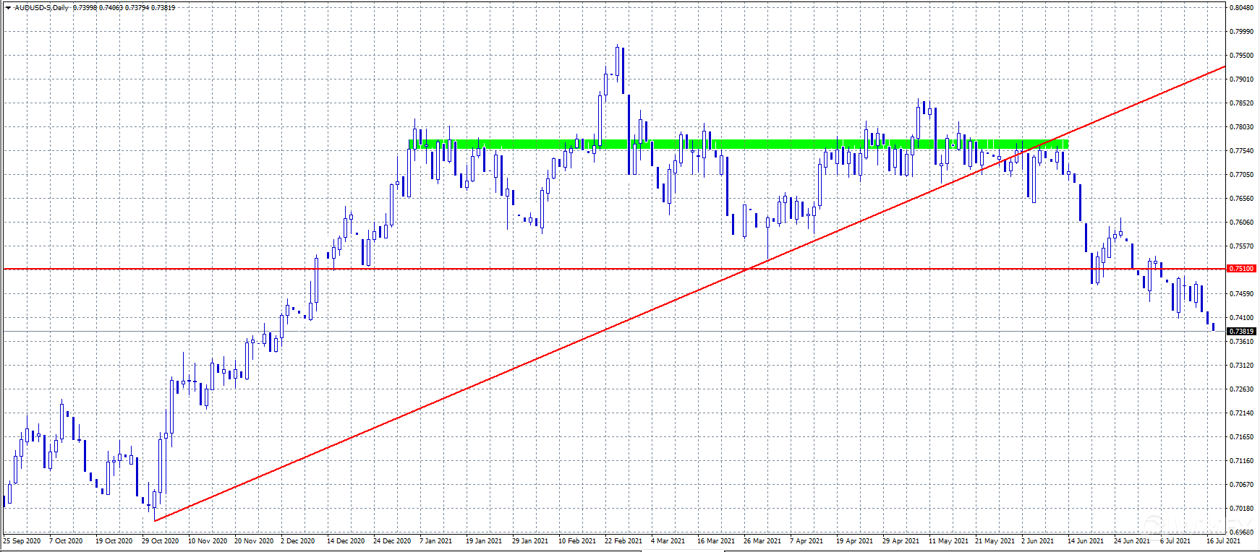Select the red 0.75100 price tag
The height and width of the screenshot is (552, 1260).
pos(1241,269)
